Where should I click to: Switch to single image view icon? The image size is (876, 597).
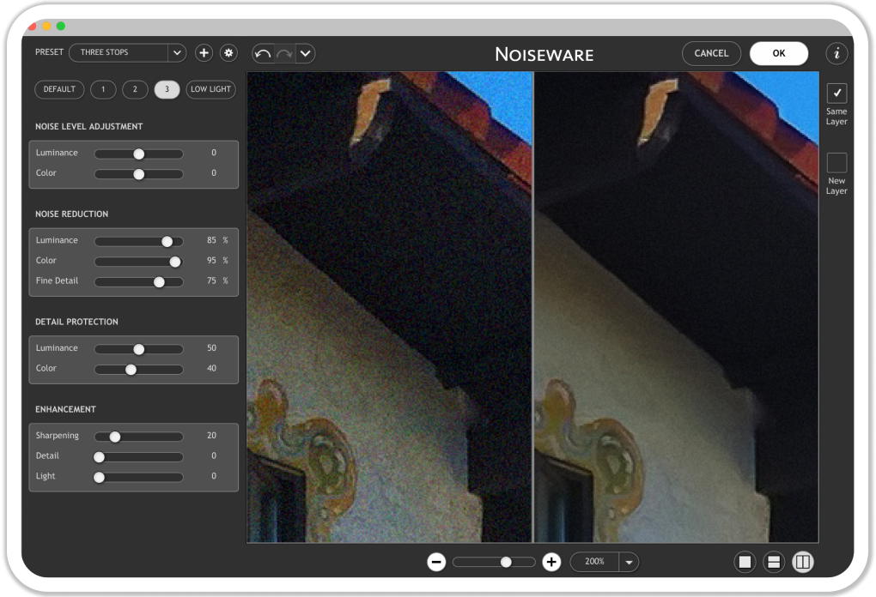pos(745,562)
